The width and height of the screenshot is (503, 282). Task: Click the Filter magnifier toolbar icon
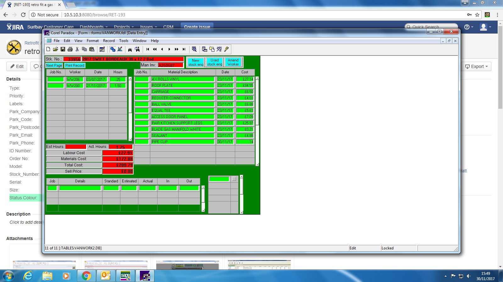click(194, 49)
